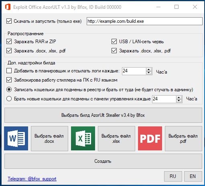Toggle the 'USB / LAN-сеть червь' checkbox

pos(114,42)
